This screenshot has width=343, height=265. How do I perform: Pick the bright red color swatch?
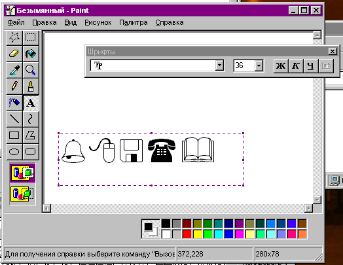[x=187, y=234]
